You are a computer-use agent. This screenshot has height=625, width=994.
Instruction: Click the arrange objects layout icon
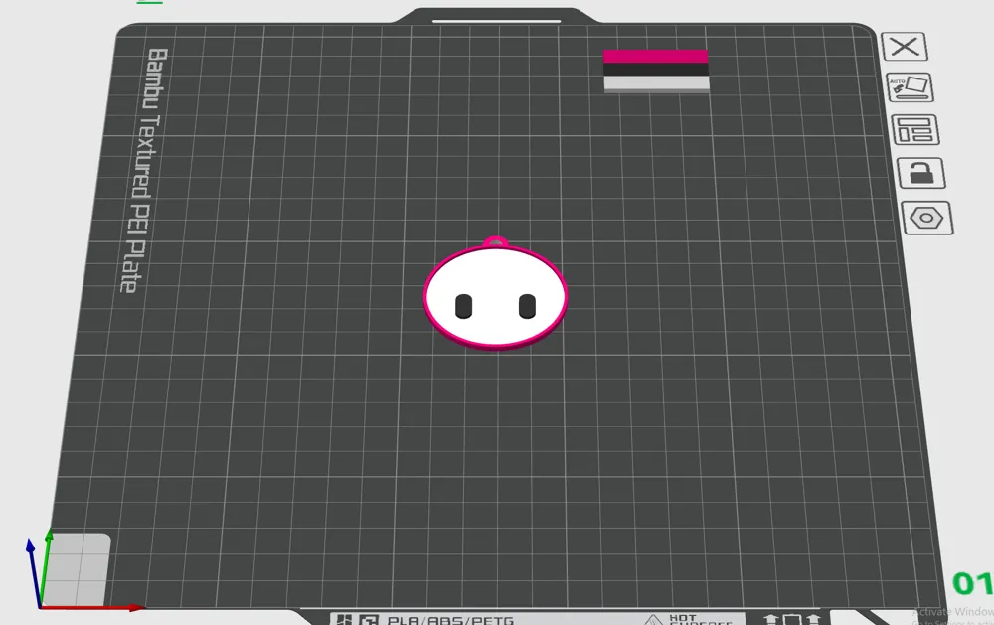[915, 130]
